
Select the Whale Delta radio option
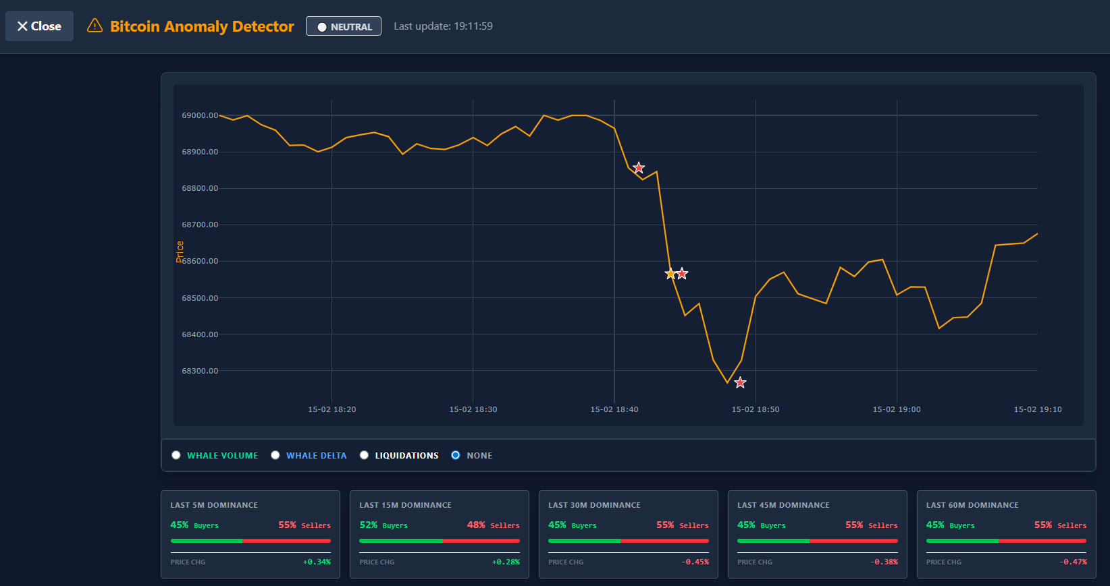pos(275,455)
